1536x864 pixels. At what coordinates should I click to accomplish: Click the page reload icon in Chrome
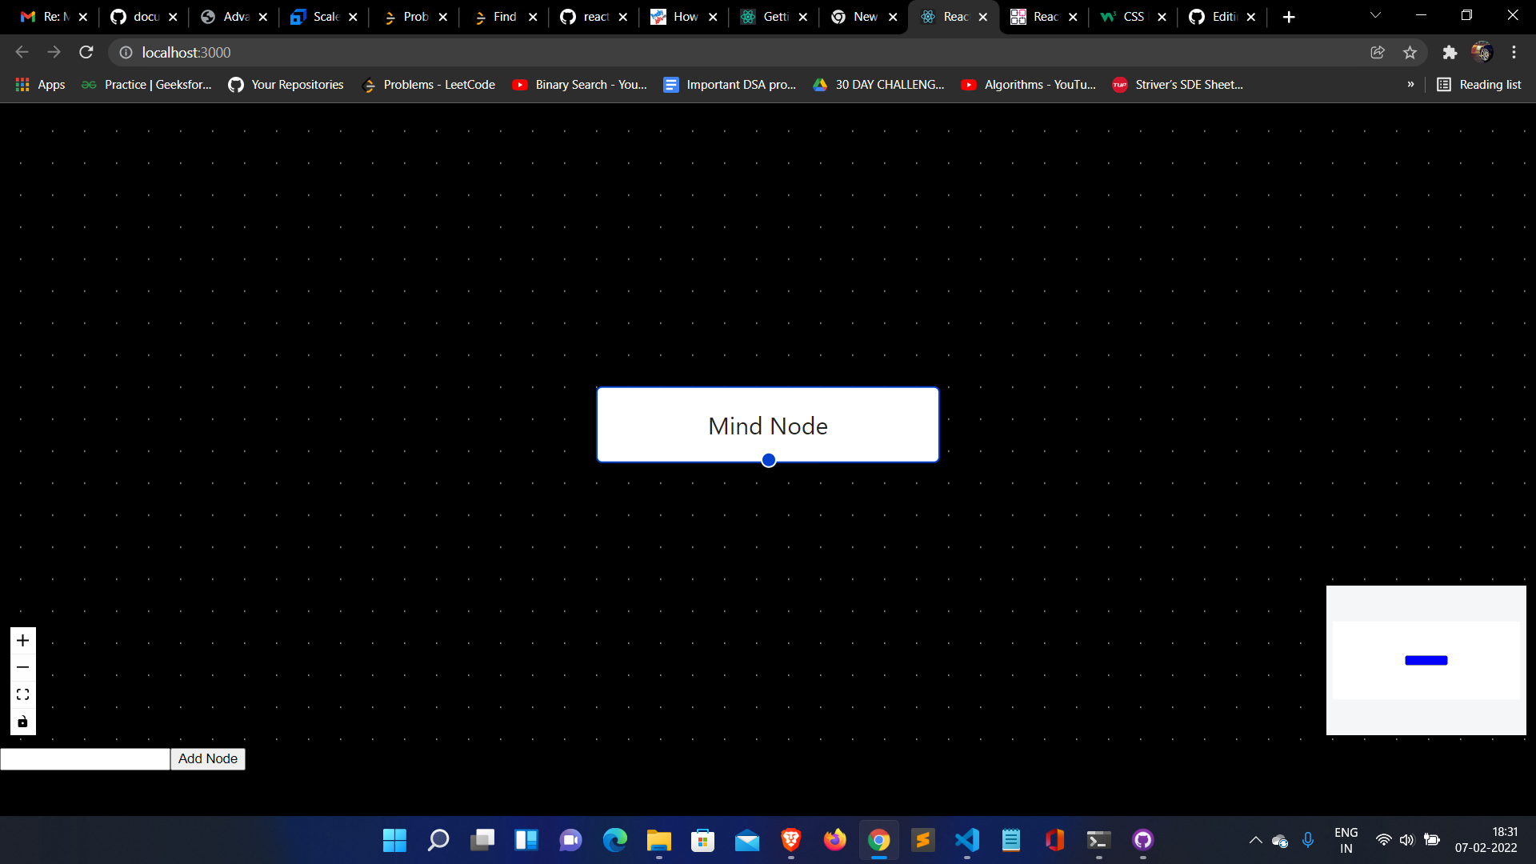pyautogui.click(x=86, y=52)
